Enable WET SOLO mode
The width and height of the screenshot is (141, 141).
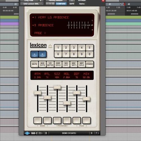[x=81, y=64]
